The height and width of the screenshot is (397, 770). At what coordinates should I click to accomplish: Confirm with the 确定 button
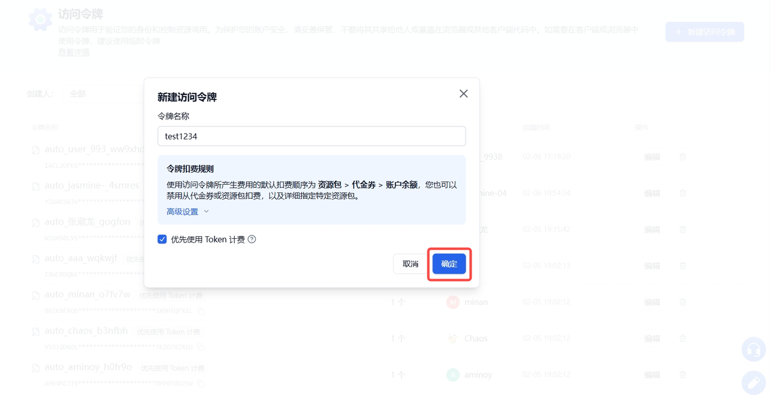(449, 264)
